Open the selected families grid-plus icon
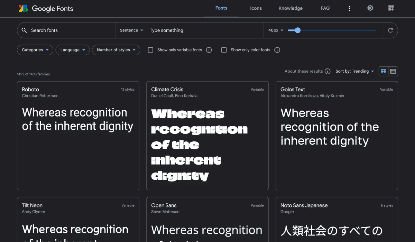Image resolution: width=415 pixels, height=242 pixels. 391,8
